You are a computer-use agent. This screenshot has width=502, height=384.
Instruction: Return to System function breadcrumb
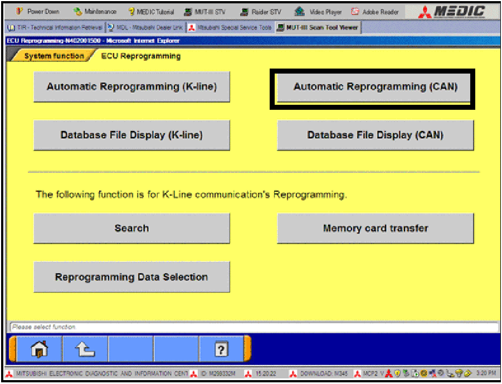53,56
